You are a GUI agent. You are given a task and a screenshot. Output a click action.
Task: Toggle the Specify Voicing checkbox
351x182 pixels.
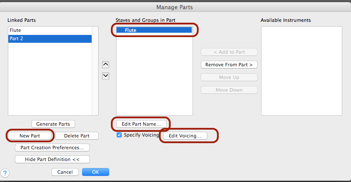coord(119,135)
